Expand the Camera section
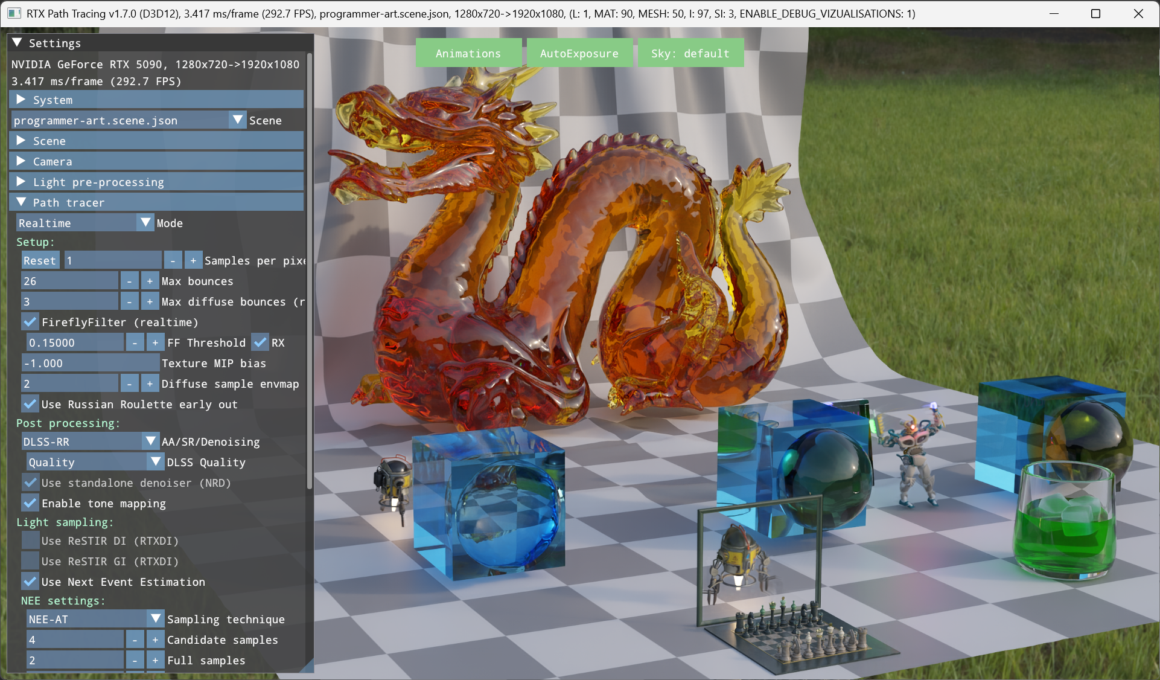This screenshot has width=1160, height=680. coord(157,162)
